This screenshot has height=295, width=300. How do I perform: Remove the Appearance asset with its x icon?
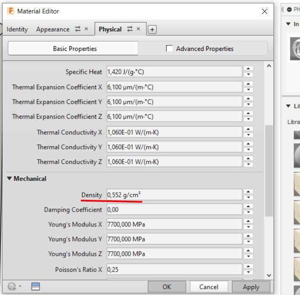86,29
